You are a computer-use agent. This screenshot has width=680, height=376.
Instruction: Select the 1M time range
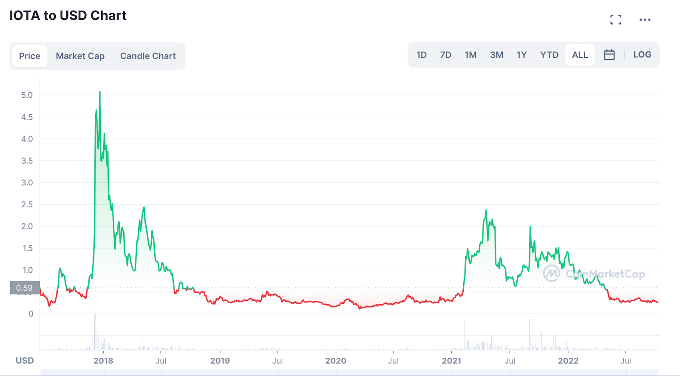coord(470,55)
